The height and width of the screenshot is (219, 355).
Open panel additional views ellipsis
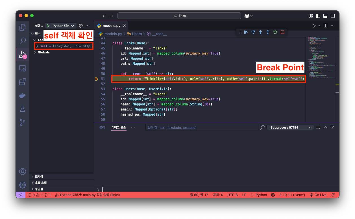133,127
